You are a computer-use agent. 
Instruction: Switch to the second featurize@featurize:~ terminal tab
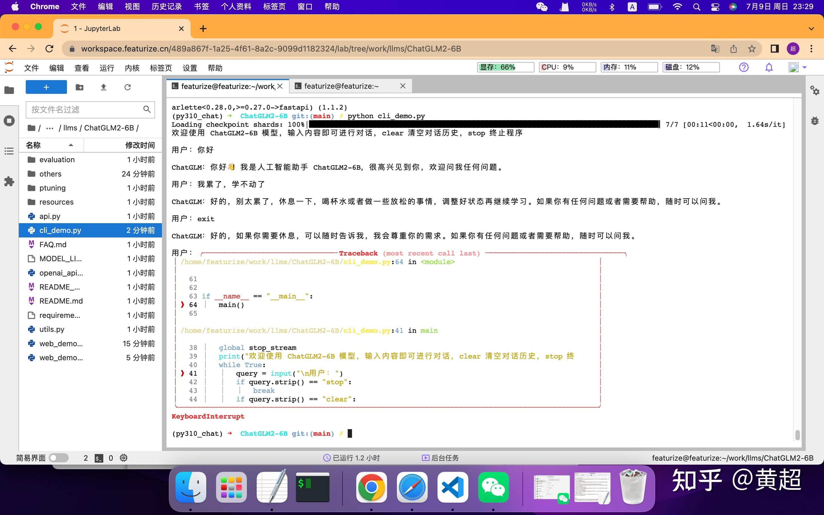click(341, 86)
